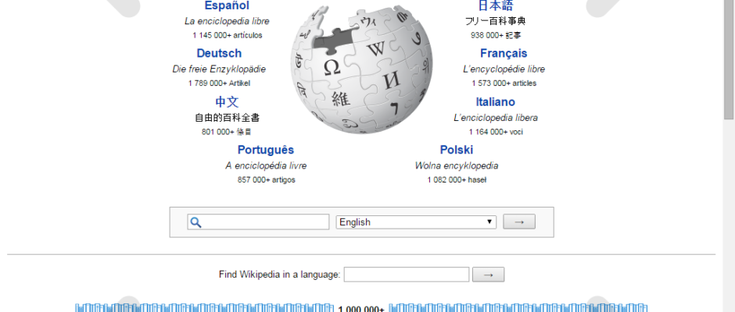This screenshot has height=312, width=735.
Task: Open the English language dropdown
Action: 416,222
